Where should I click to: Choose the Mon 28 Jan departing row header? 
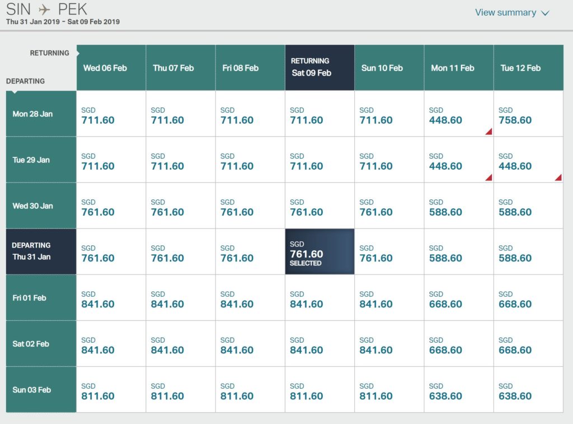click(41, 114)
